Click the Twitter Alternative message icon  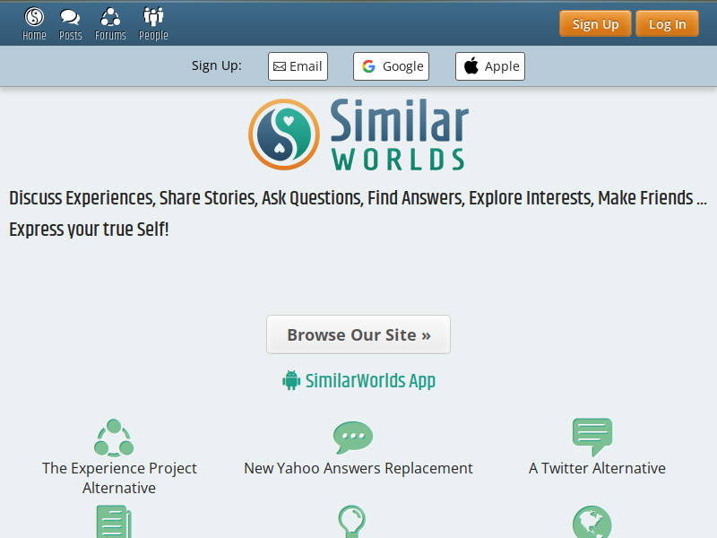592,437
